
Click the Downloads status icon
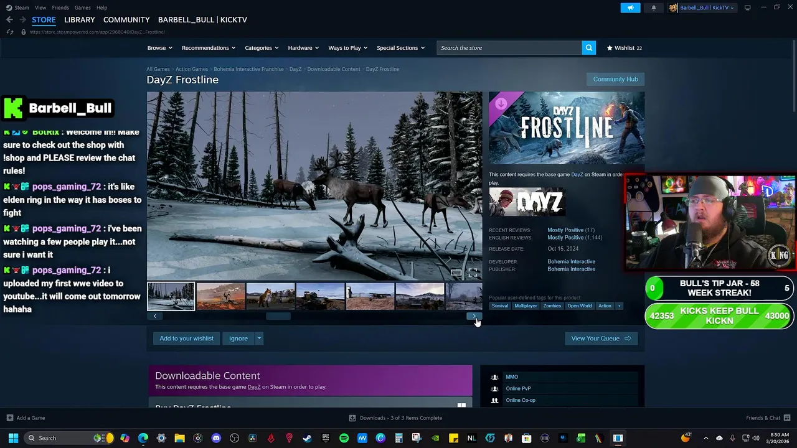[352, 418]
